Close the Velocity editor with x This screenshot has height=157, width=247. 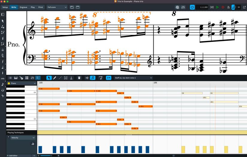[x=8, y=137]
